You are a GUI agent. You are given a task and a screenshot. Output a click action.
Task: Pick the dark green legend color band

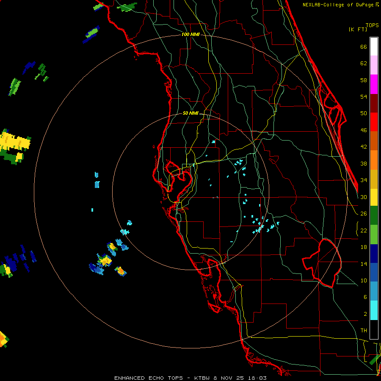(374, 215)
